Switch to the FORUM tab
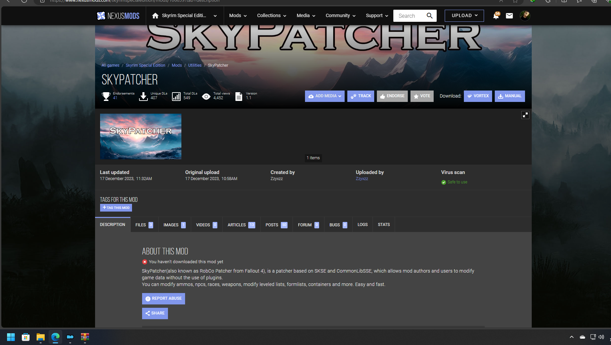Image resolution: width=611 pixels, height=345 pixels. pos(308,225)
